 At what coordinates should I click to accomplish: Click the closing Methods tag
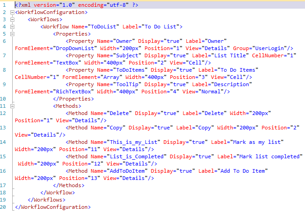pyautogui.click(x=69, y=185)
